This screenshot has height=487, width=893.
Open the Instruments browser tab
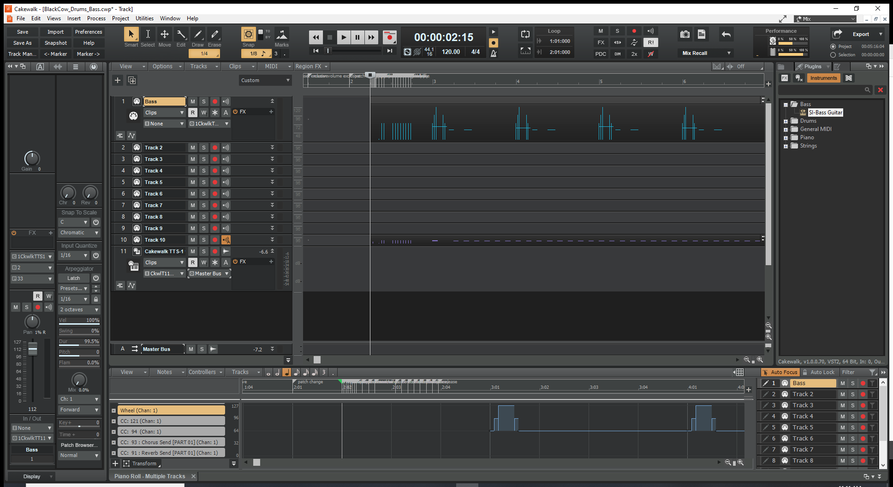[x=823, y=78]
